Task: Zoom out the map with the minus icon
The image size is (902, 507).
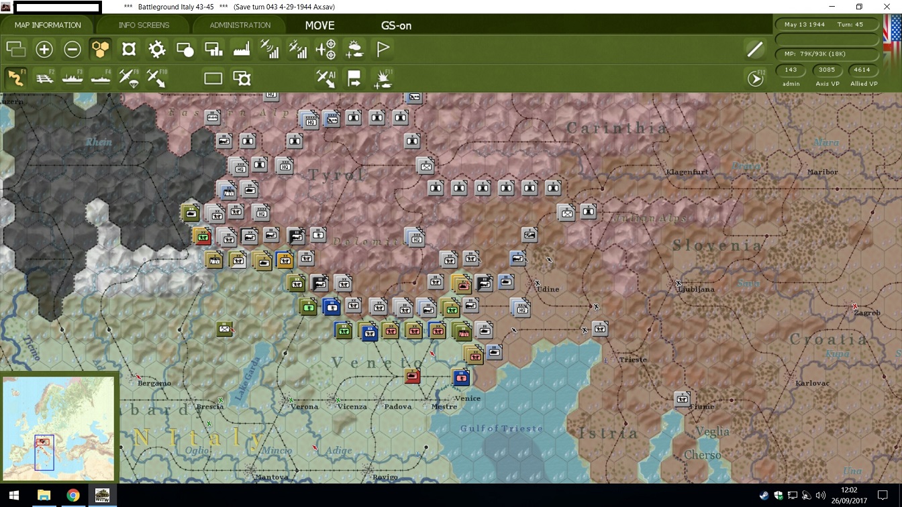Action: click(x=72, y=49)
